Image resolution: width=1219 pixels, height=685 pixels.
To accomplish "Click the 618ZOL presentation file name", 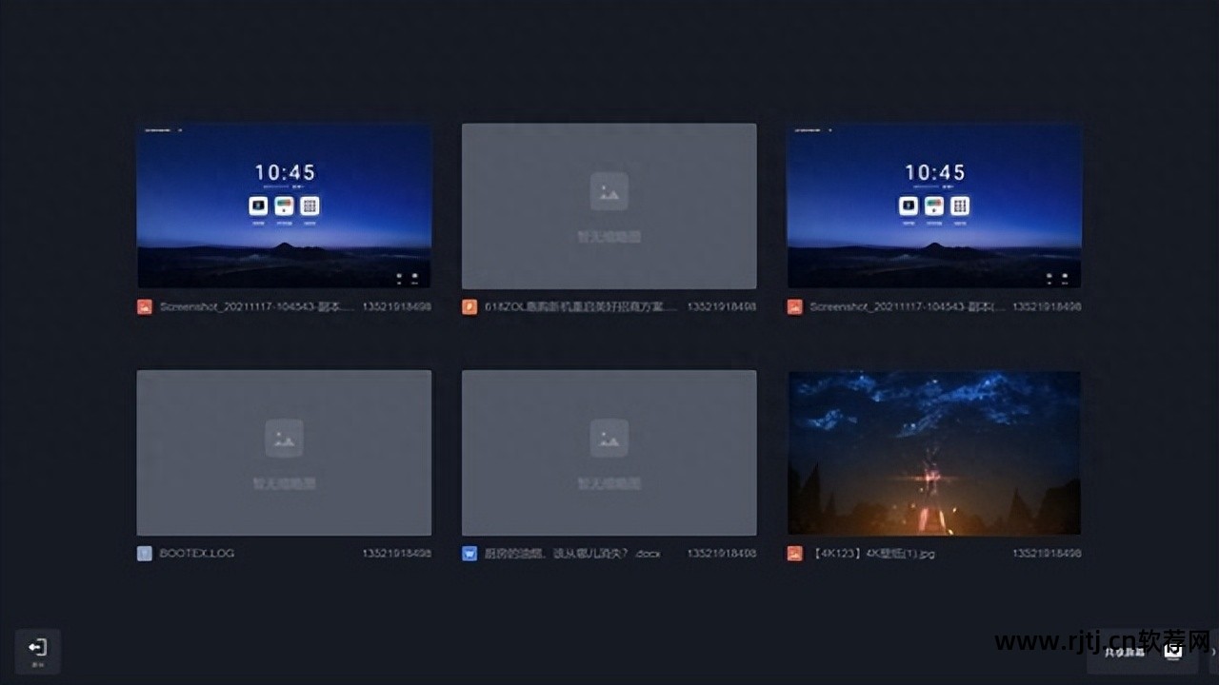I will click(581, 307).
